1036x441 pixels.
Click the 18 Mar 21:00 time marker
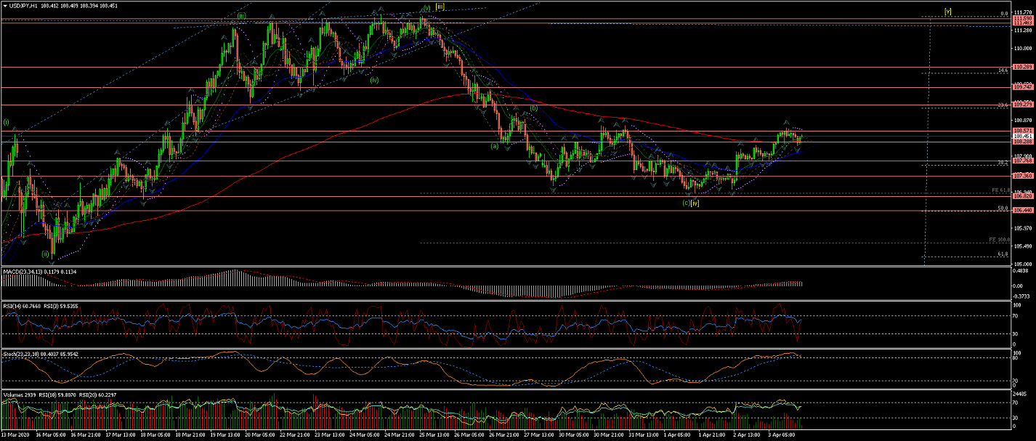tap(190, 435)
